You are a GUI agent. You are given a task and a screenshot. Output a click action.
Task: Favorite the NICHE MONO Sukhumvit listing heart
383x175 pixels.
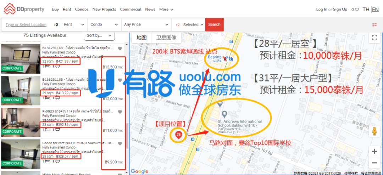(x=120, y=144)
